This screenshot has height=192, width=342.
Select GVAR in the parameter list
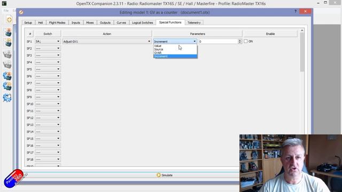pyautogui.click(x=175, y=53)
